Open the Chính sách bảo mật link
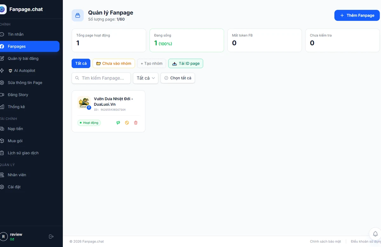Image resolution: width=381 pixels, height=247 pixels. pos(325,241)
